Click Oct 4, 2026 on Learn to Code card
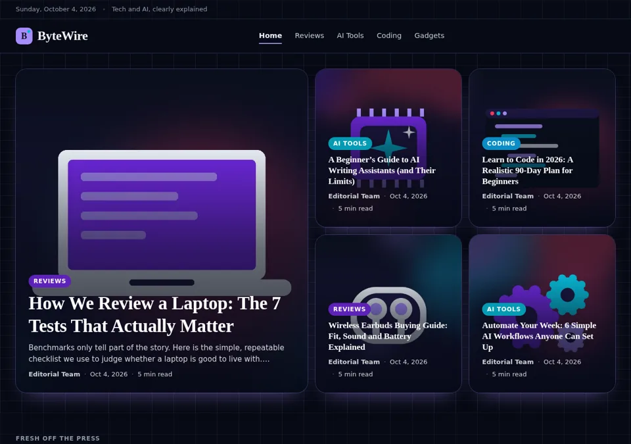Screen dimensions: 631x444 (562, 196)
